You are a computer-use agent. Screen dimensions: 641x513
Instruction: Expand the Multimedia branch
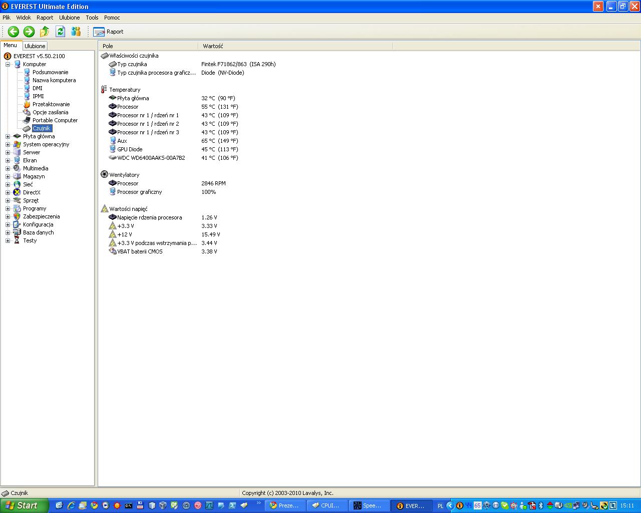tap(8, 168)
